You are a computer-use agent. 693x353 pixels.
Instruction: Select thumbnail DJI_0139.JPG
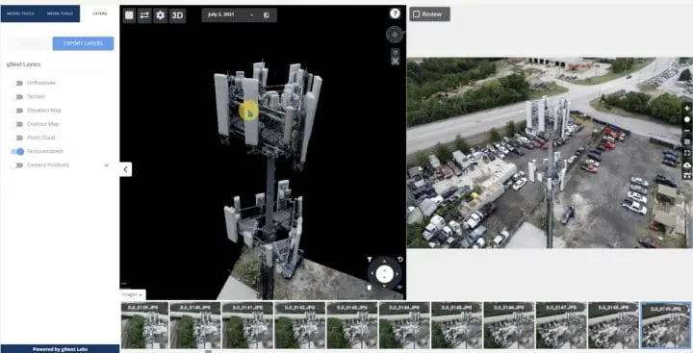point(144,325)
